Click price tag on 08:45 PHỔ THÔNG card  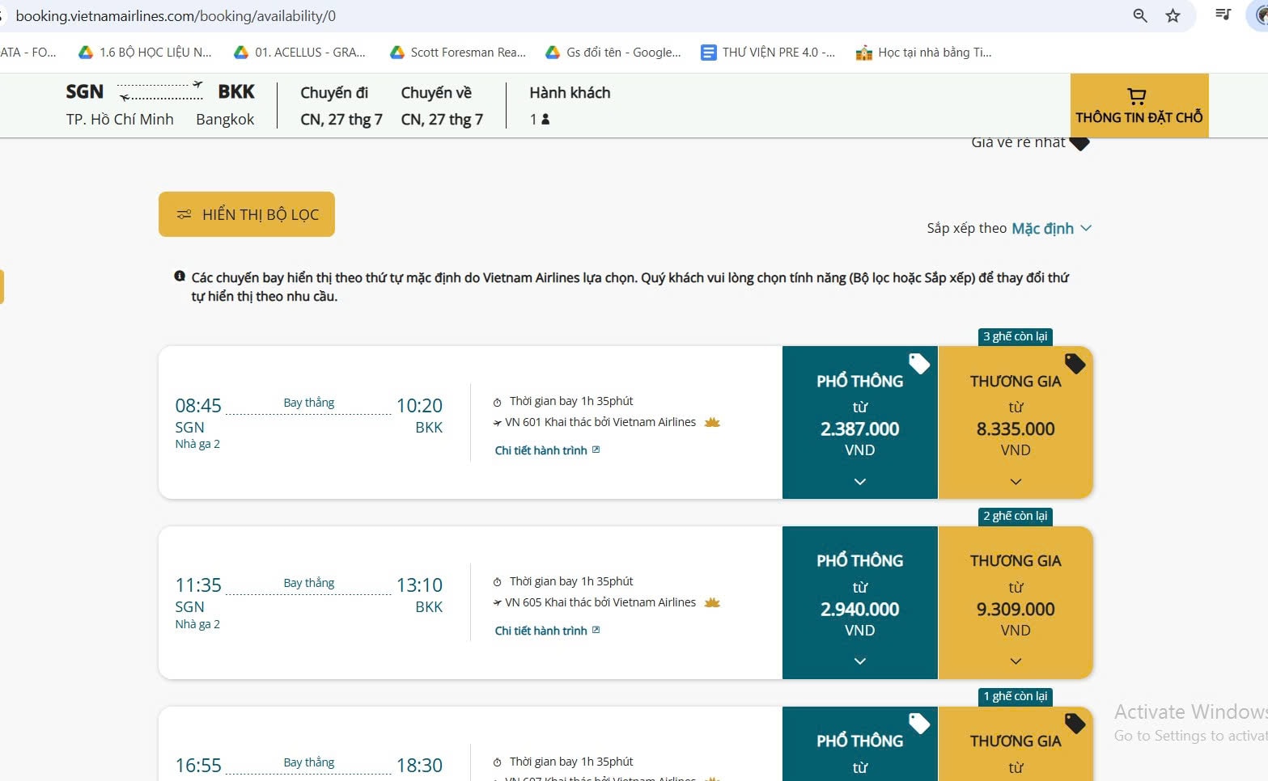click(x=919, y=364)
